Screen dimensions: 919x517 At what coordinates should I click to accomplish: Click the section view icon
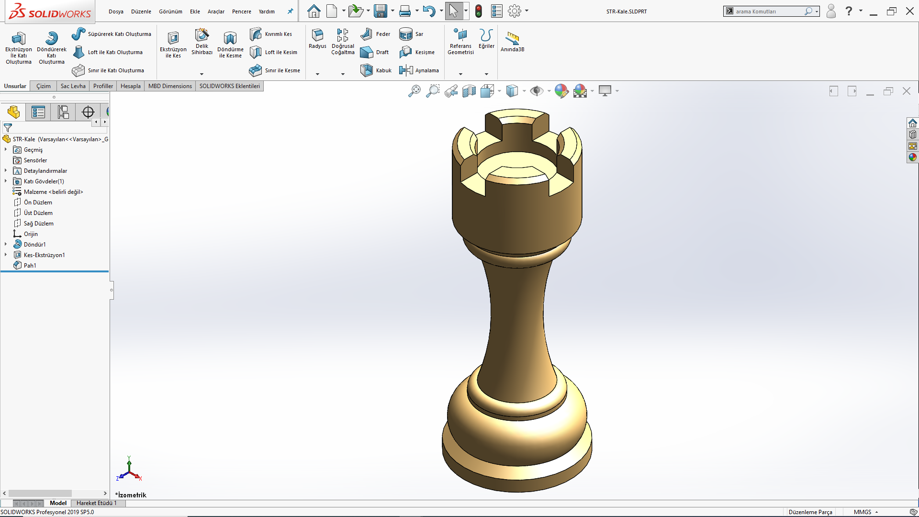point(469,91)
